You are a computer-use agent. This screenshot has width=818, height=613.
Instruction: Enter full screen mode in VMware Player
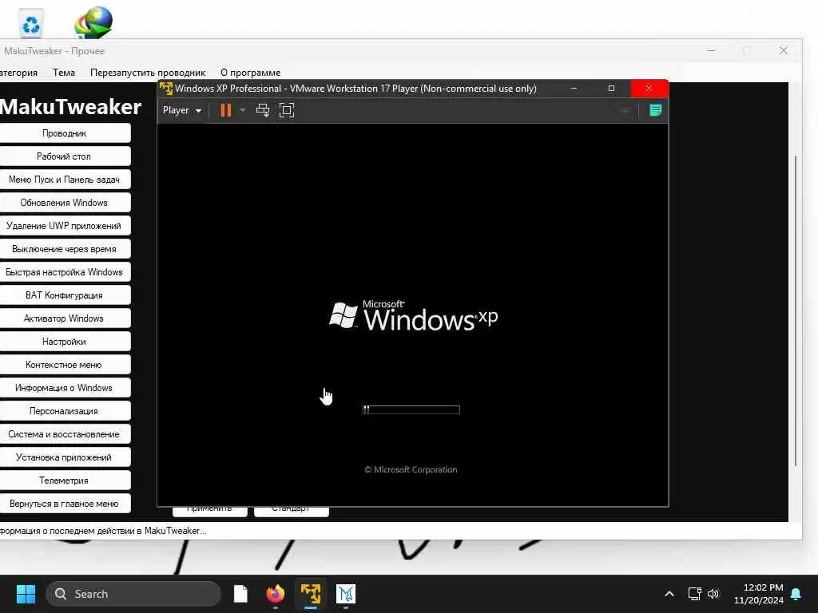(287, 110)
